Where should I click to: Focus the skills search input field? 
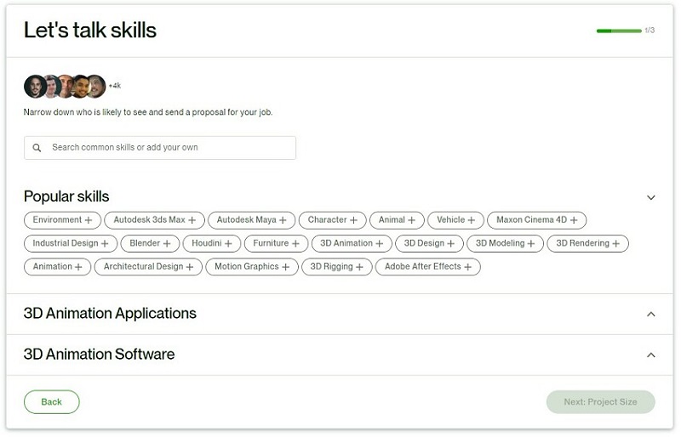pos(160,148)
